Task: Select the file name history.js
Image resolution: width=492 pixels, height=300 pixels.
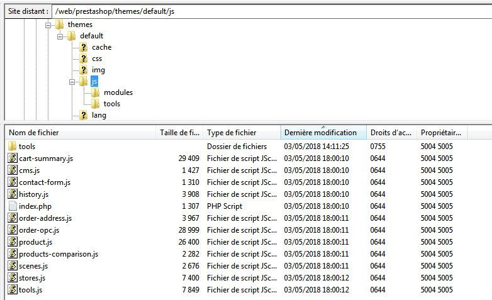Action: 33,194
